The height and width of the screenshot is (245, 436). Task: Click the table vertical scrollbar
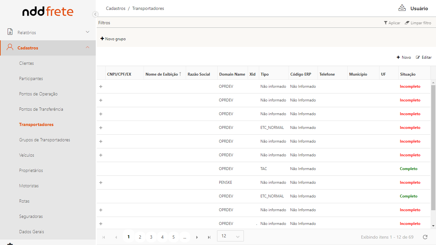click(433, 147)
